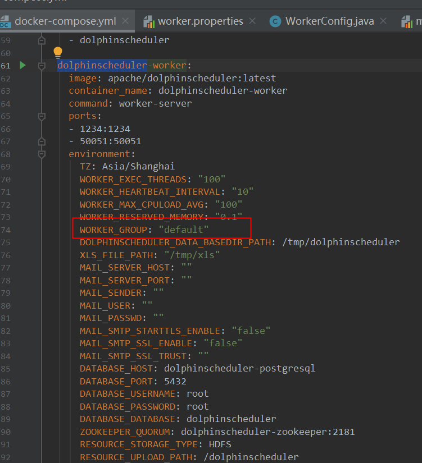The image size is (422, 463).
Task: Open the yellow light bulb quick-fix
Action: click(x=58, y=53)
